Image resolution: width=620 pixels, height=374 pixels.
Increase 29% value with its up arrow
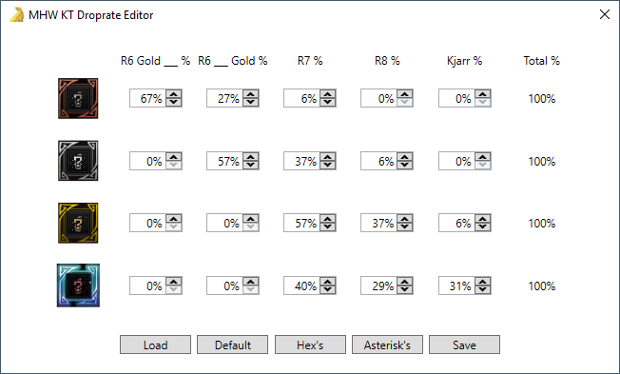pyautogui.click(x=405, y=282)
